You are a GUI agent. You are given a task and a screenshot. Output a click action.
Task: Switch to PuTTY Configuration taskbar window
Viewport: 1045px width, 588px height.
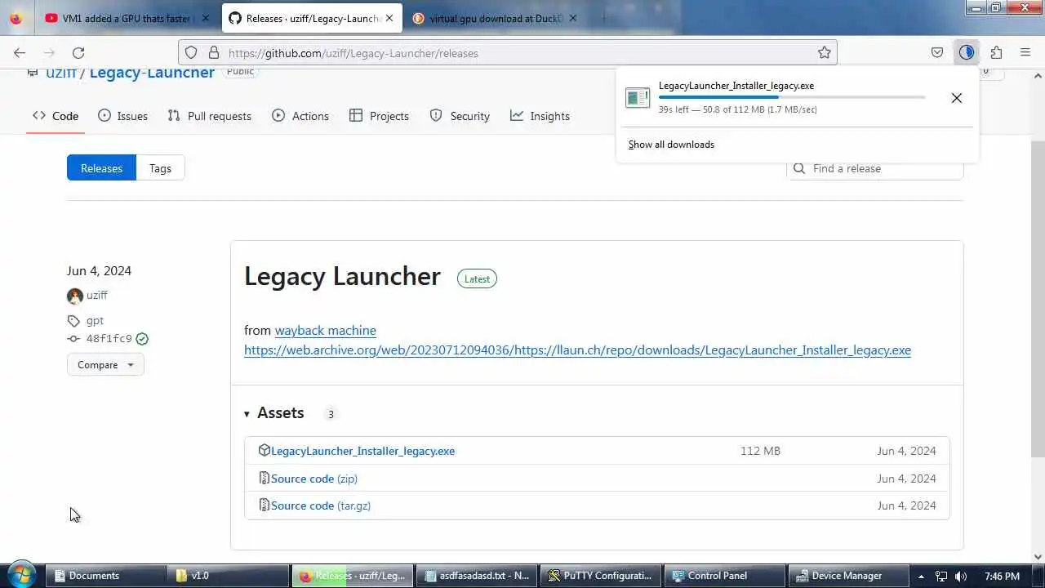pos(600,576)
